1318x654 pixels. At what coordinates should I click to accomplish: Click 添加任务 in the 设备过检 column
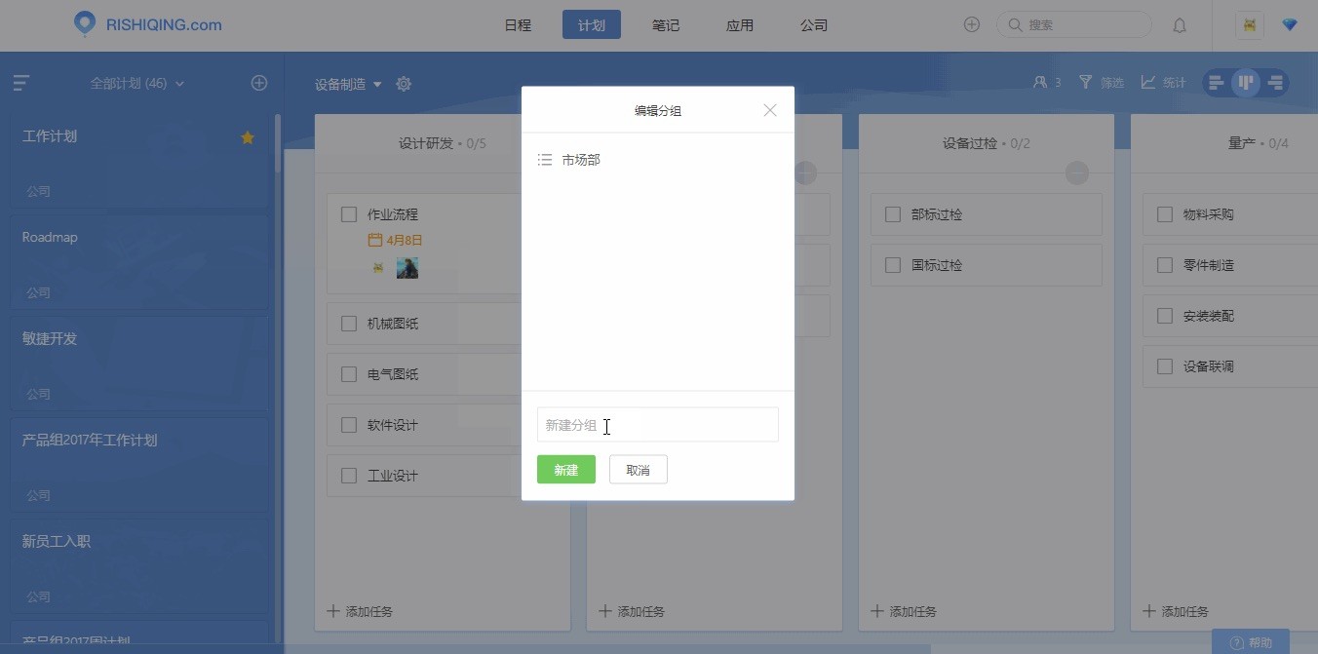tap(904, 611)
